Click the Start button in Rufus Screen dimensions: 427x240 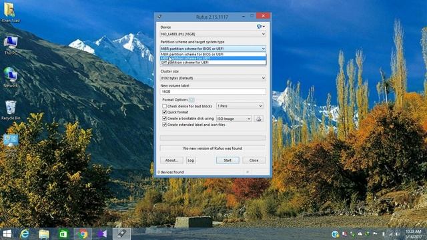228,160
